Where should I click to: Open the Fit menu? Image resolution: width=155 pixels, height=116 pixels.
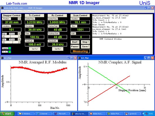[24, 11]
